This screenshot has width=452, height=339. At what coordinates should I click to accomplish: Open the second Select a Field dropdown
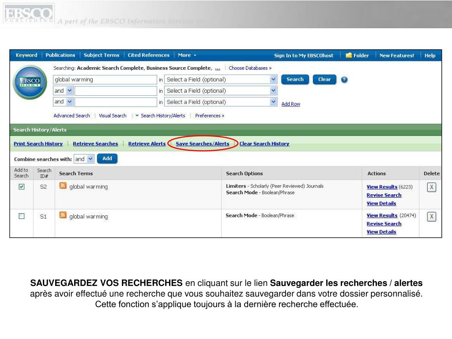[x=221, y=91]
